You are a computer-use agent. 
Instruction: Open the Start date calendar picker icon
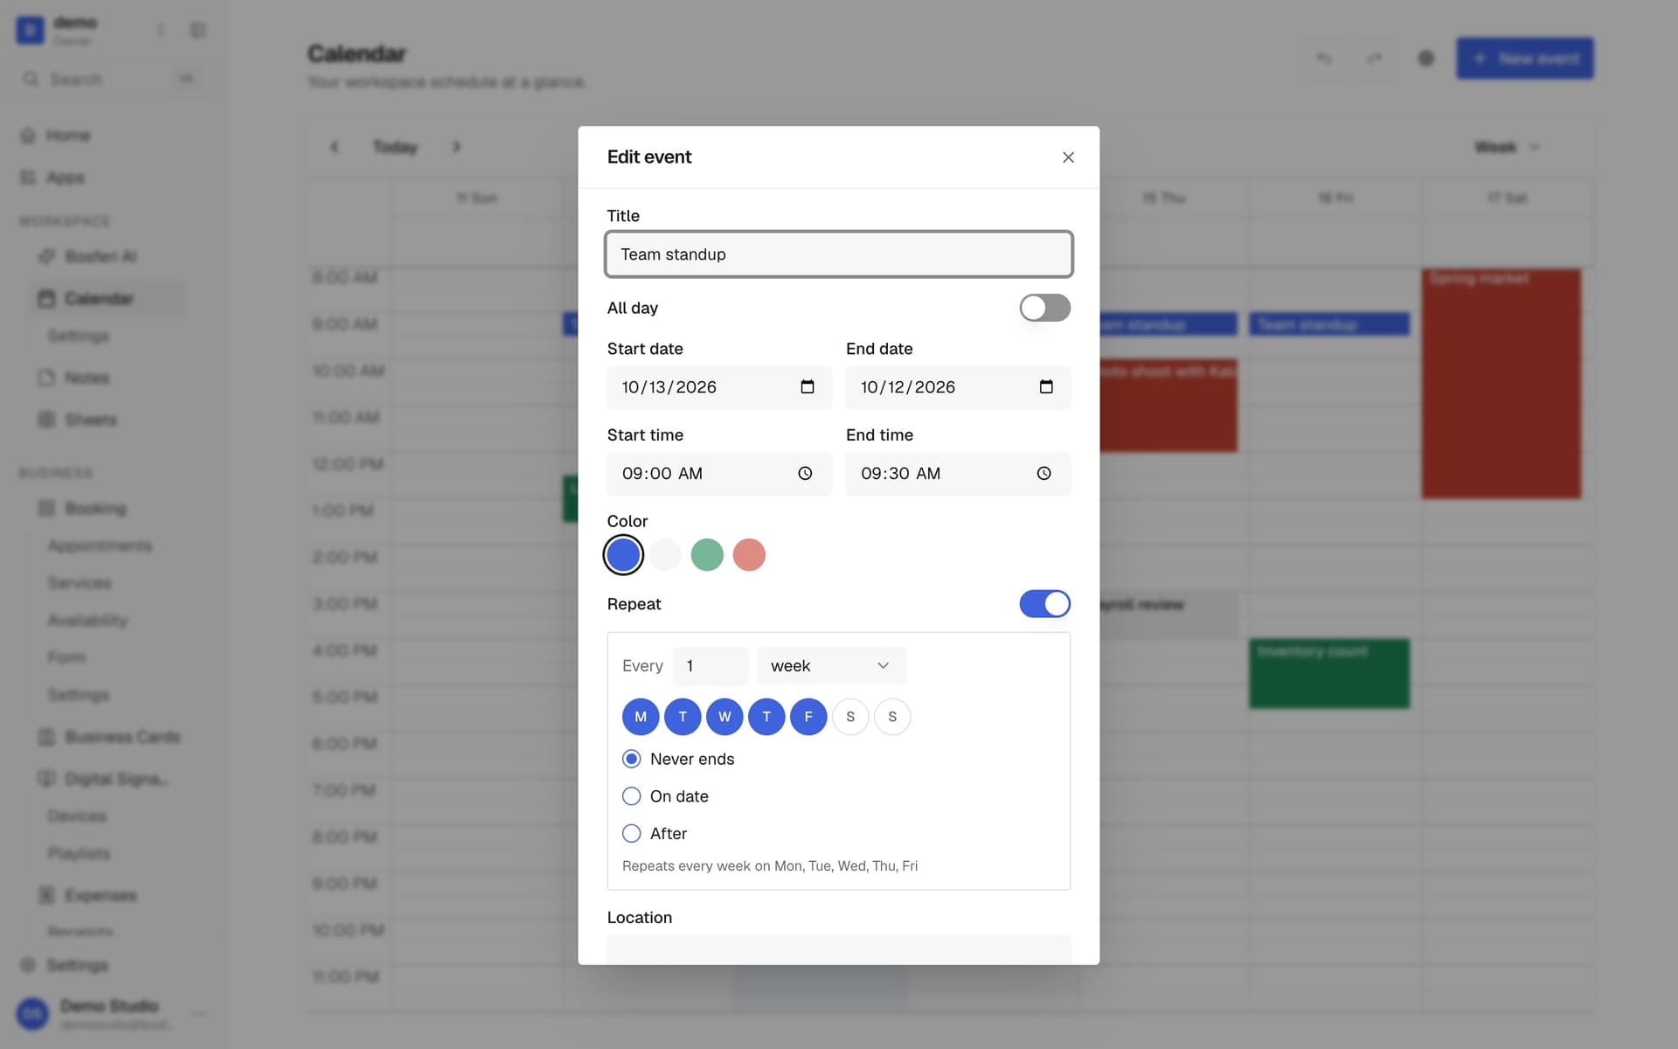tap(808, 387)
